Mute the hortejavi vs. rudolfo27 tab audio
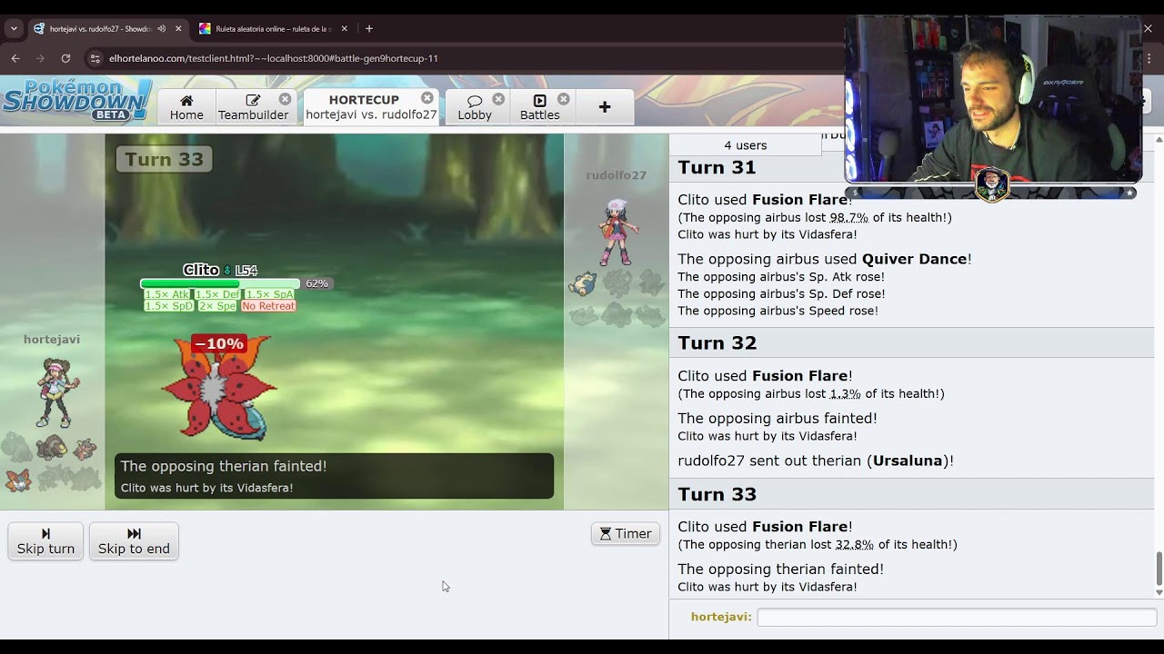 (x=161, y=28)
